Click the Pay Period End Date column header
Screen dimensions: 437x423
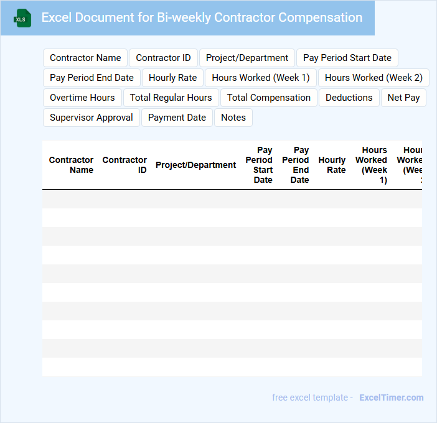coord(296,165)
